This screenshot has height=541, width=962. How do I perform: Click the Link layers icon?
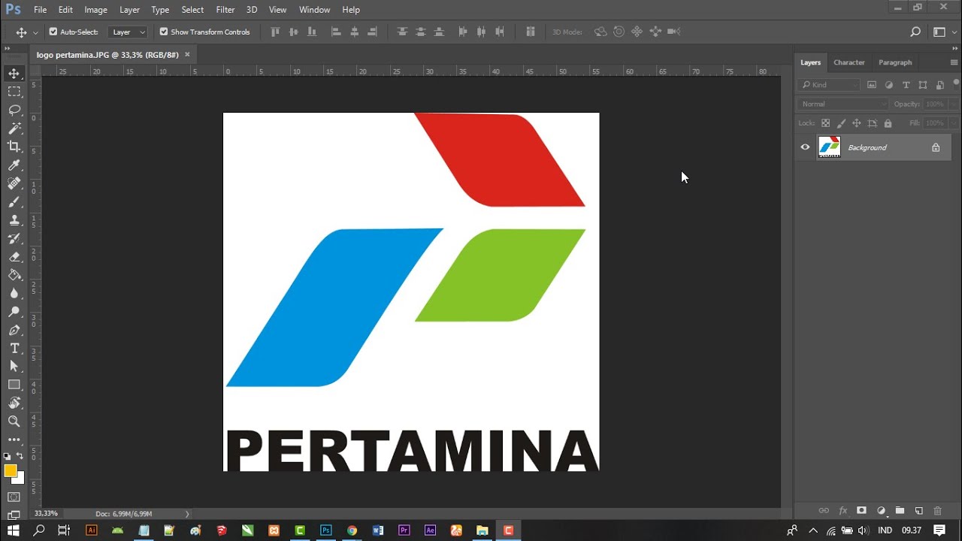[824, 511]
